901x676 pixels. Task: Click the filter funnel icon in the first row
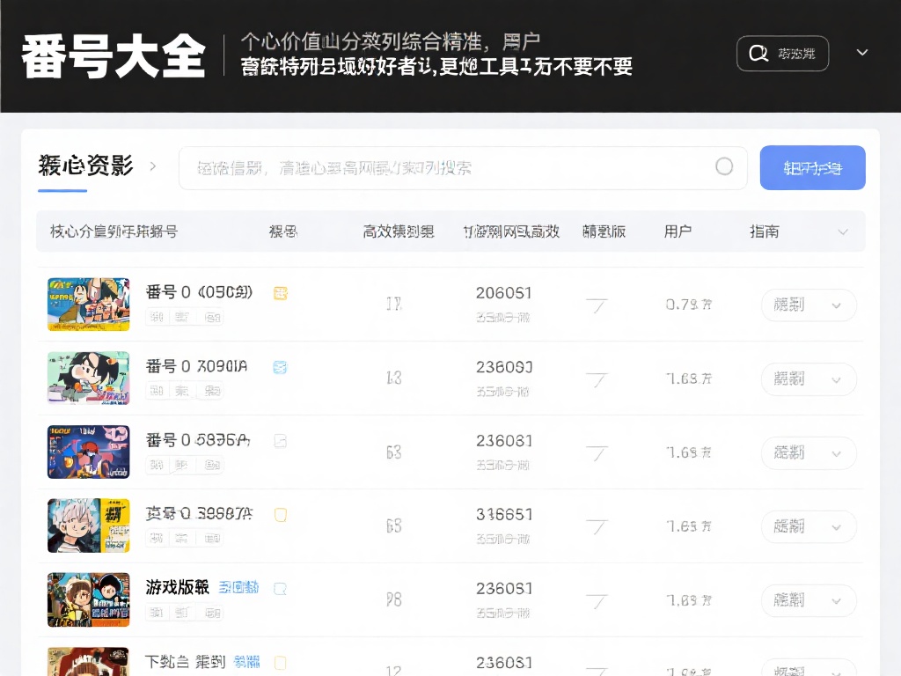coord(597,305)
